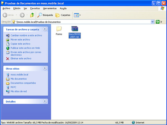Image resolution: width=167 pixels, height=125 pixels.
Task: Click the Forward navigation arrow
Action: click(x=22, y=15)
